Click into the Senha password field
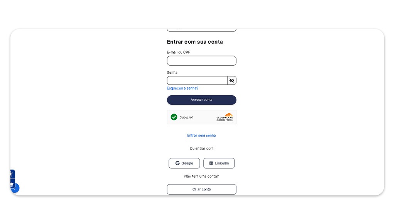 (197, 80)
